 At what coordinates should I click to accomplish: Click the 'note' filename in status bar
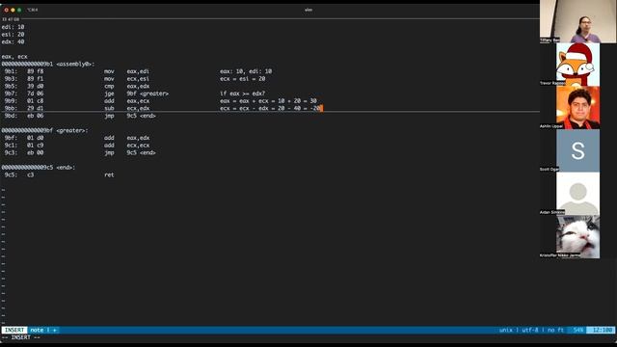[37, 330]
